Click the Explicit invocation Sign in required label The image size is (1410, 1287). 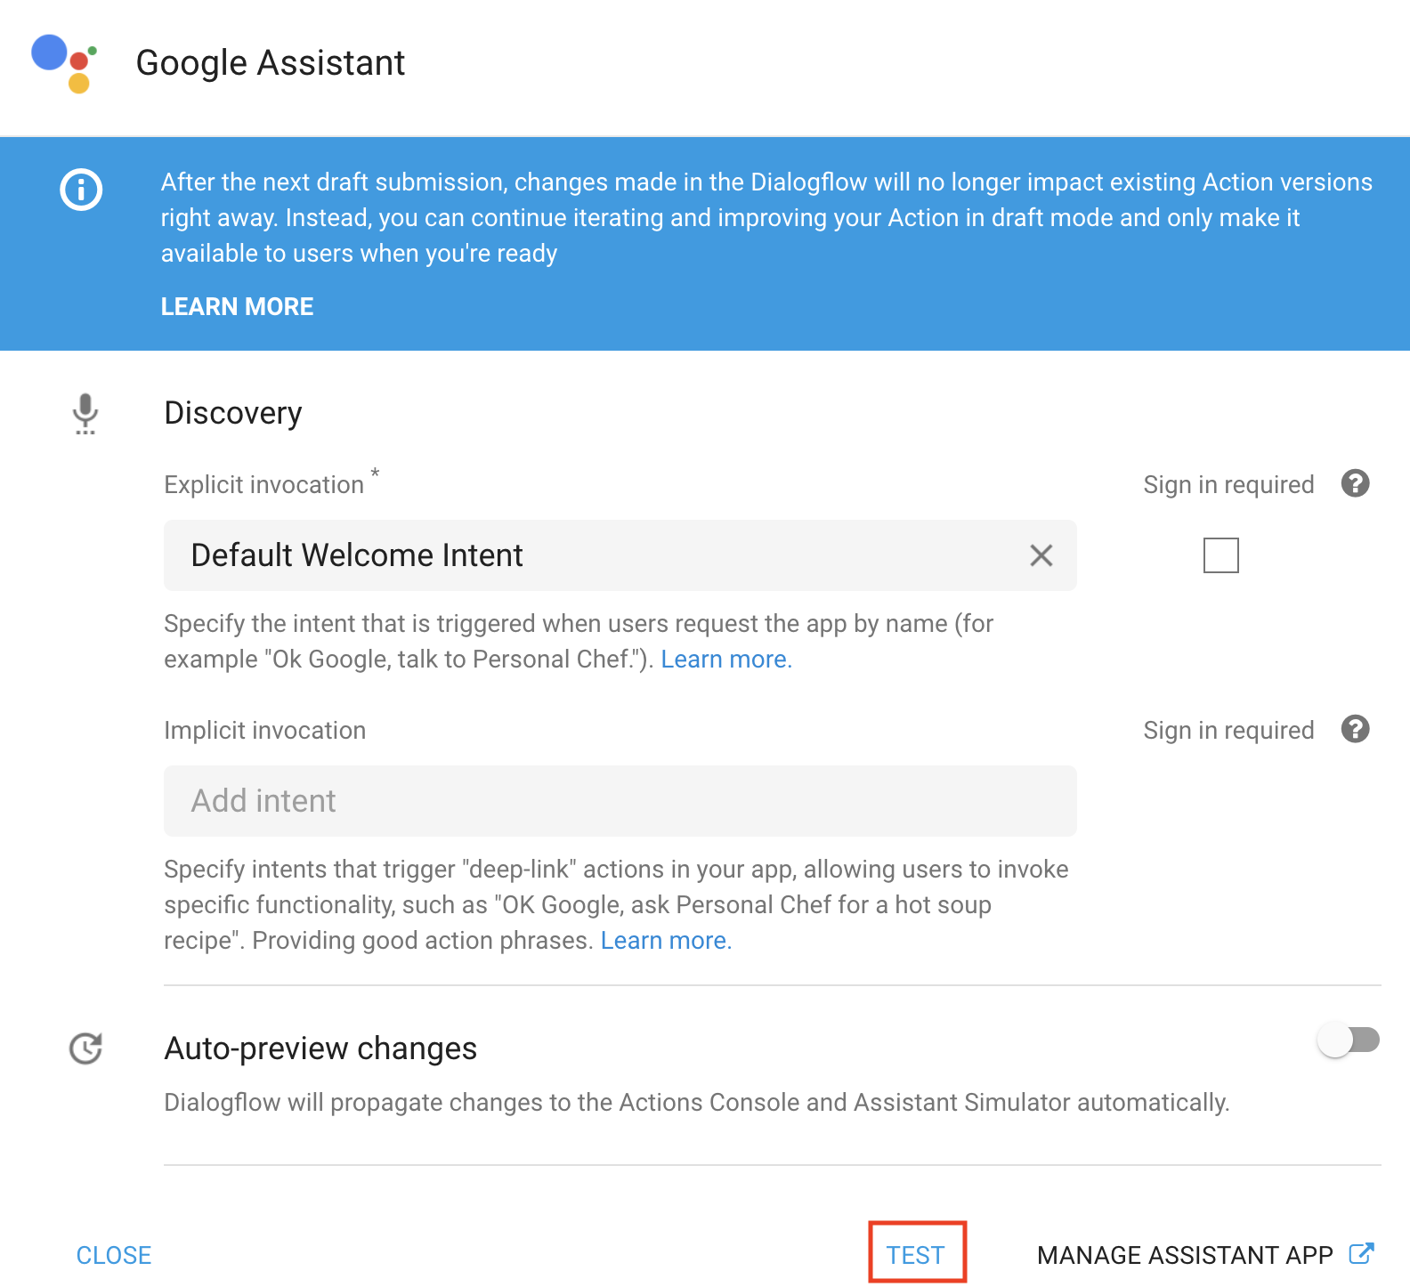point(1228,485)
